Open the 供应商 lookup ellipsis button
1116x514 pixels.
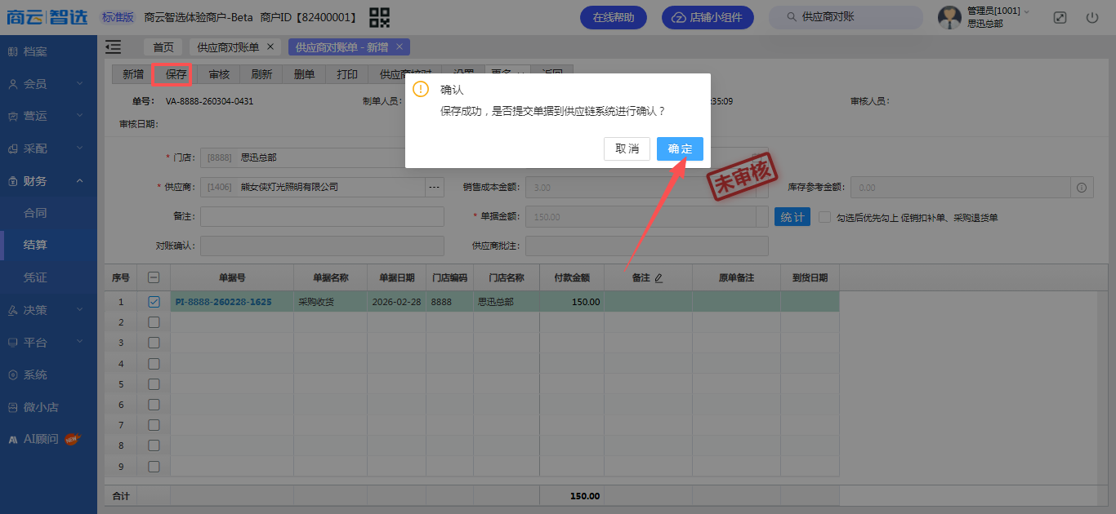(434, 188)
